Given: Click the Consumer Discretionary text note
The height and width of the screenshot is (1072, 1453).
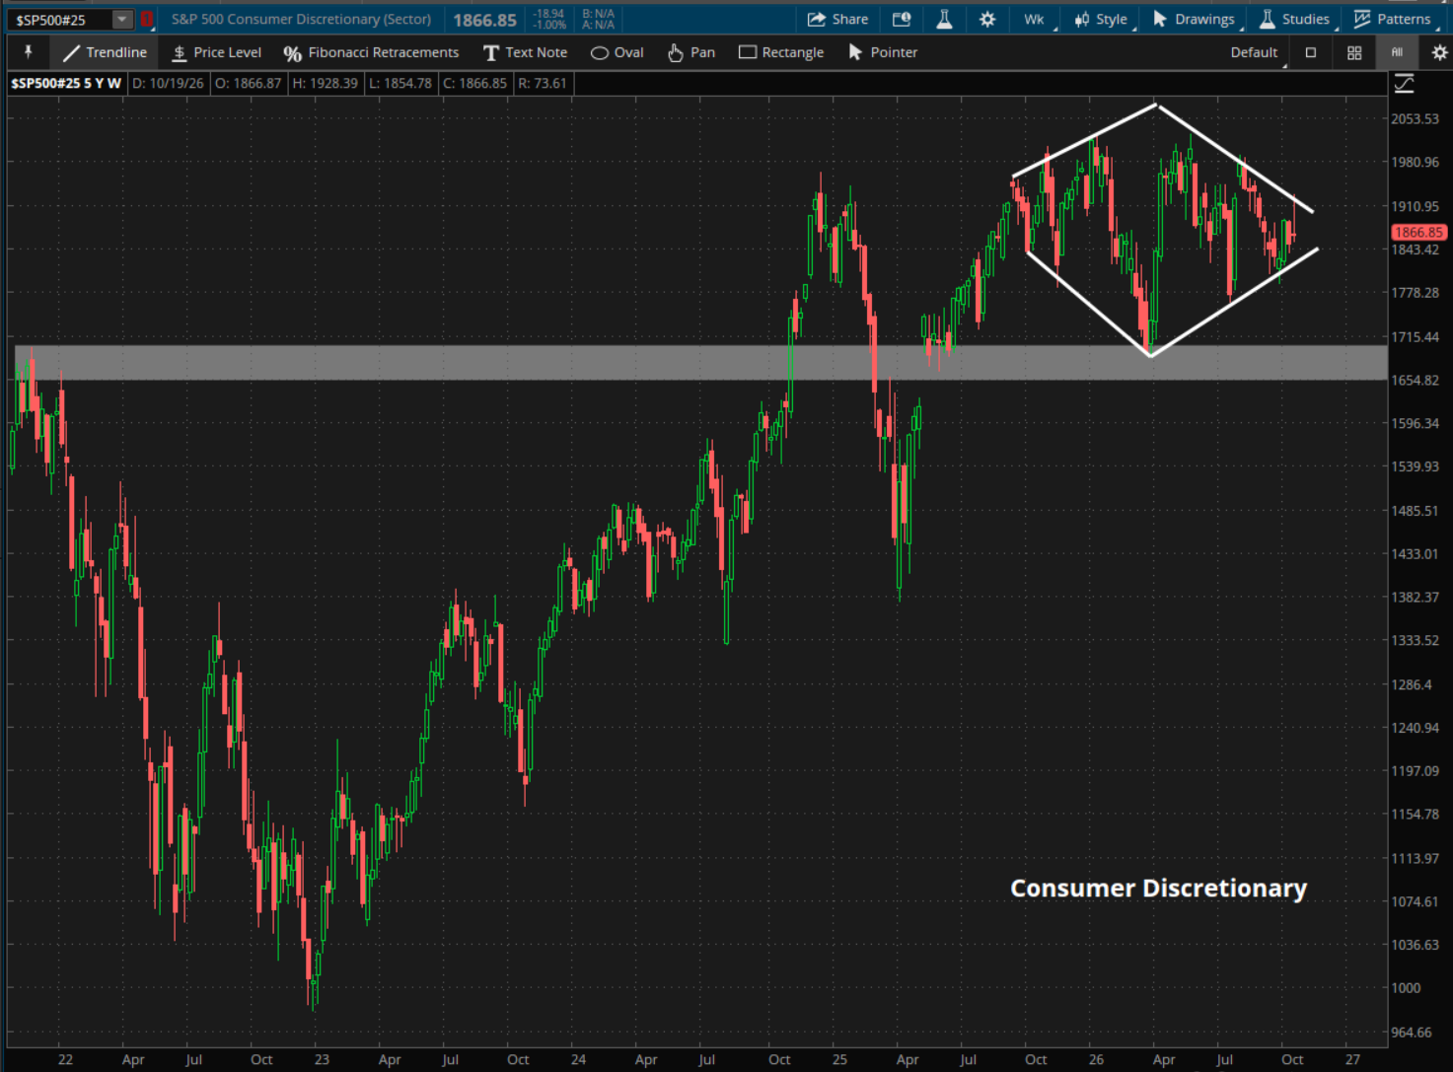Looking at the screenshot, I should click(x=1158, y=889).
